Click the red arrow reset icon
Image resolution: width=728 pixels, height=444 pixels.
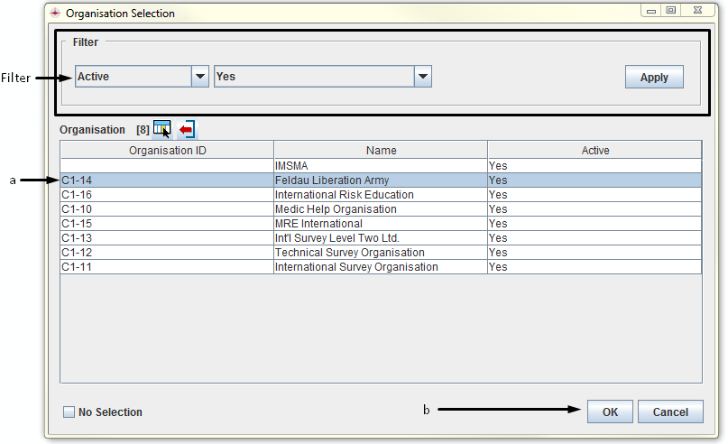pyautogui.click(x=187, y=129)
